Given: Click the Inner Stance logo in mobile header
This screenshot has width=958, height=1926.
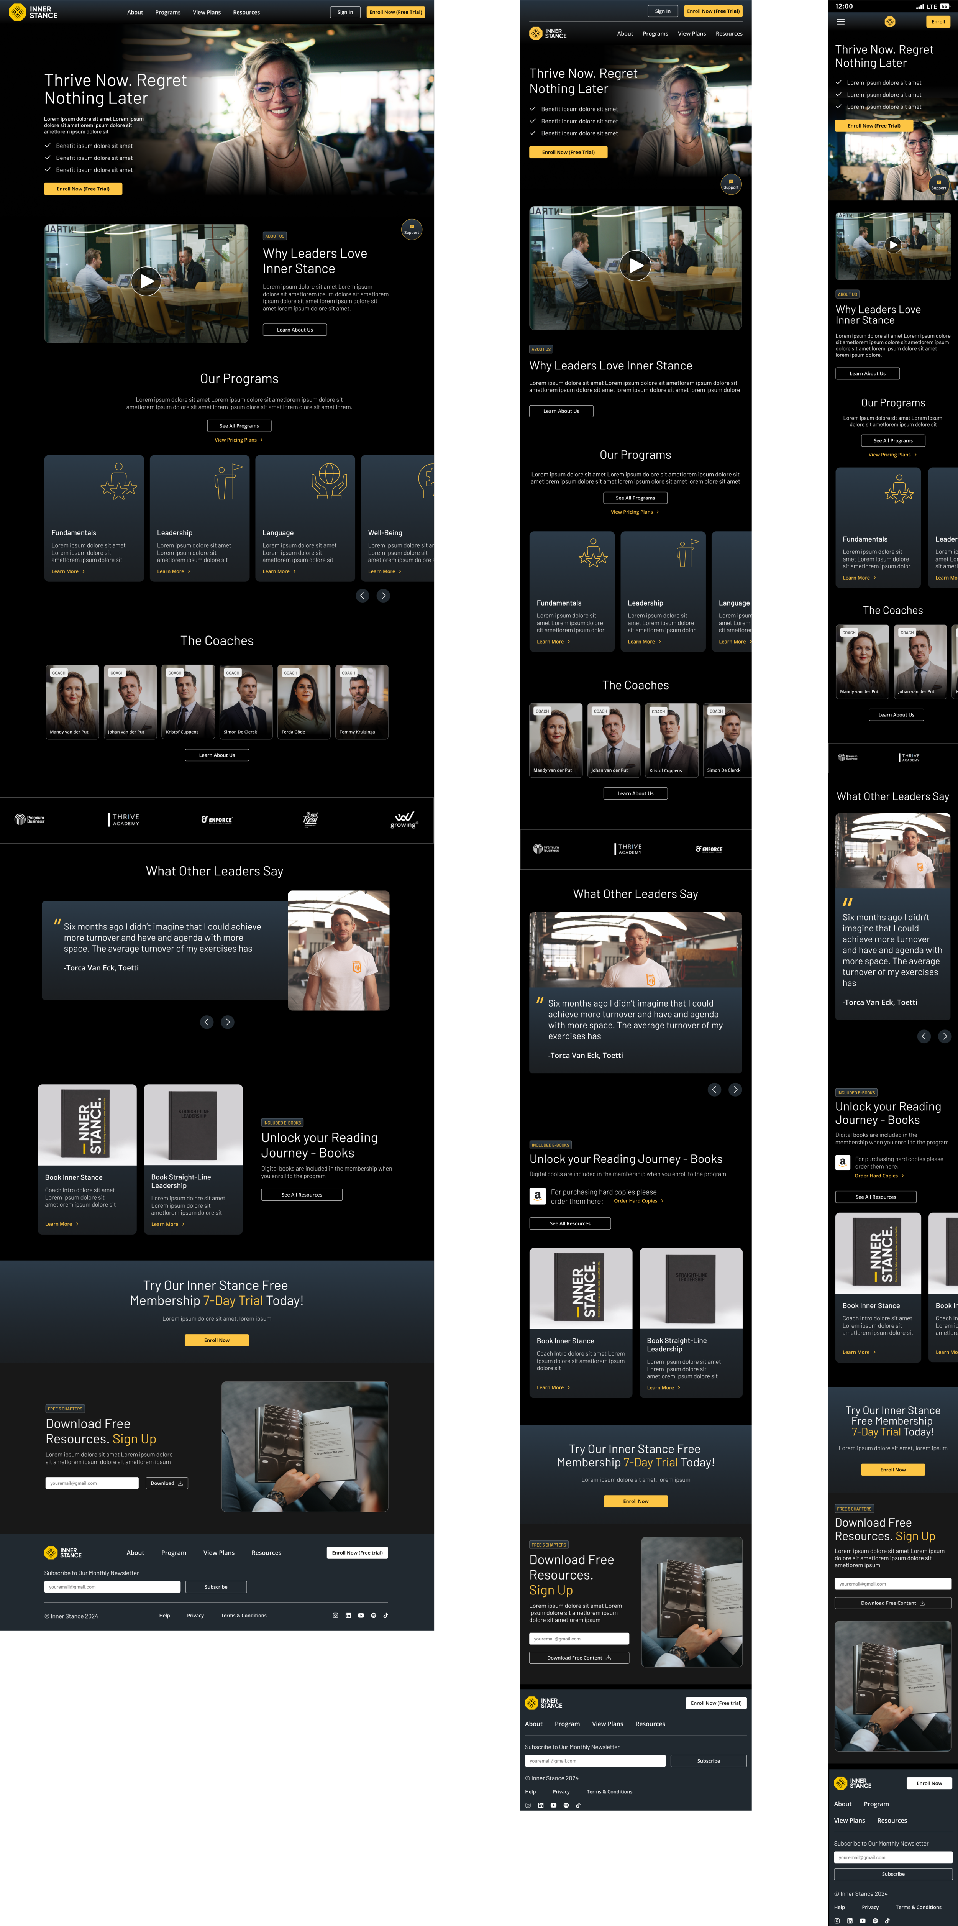Looking at the screenshot, I should (x=889, y=22).
